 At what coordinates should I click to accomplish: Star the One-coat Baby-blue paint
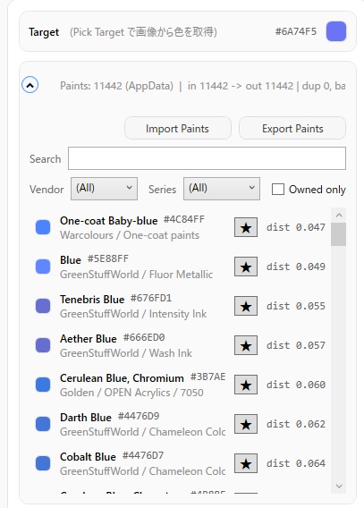(x=246, y=227)
